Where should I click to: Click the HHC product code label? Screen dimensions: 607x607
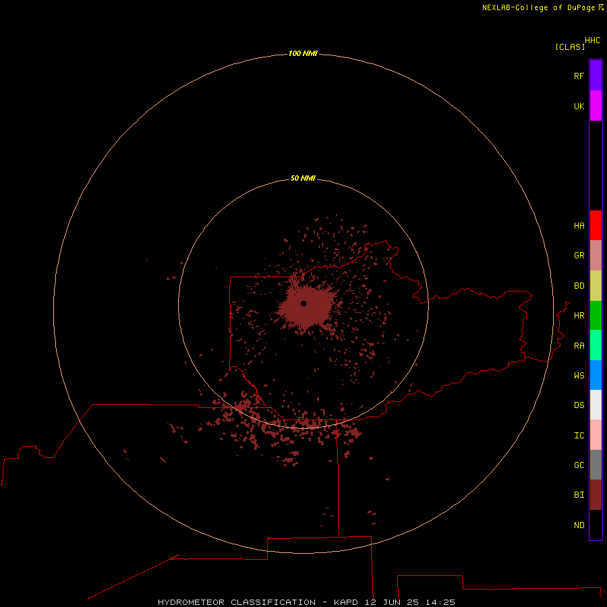pyautogui.click(x=592, y=40)
